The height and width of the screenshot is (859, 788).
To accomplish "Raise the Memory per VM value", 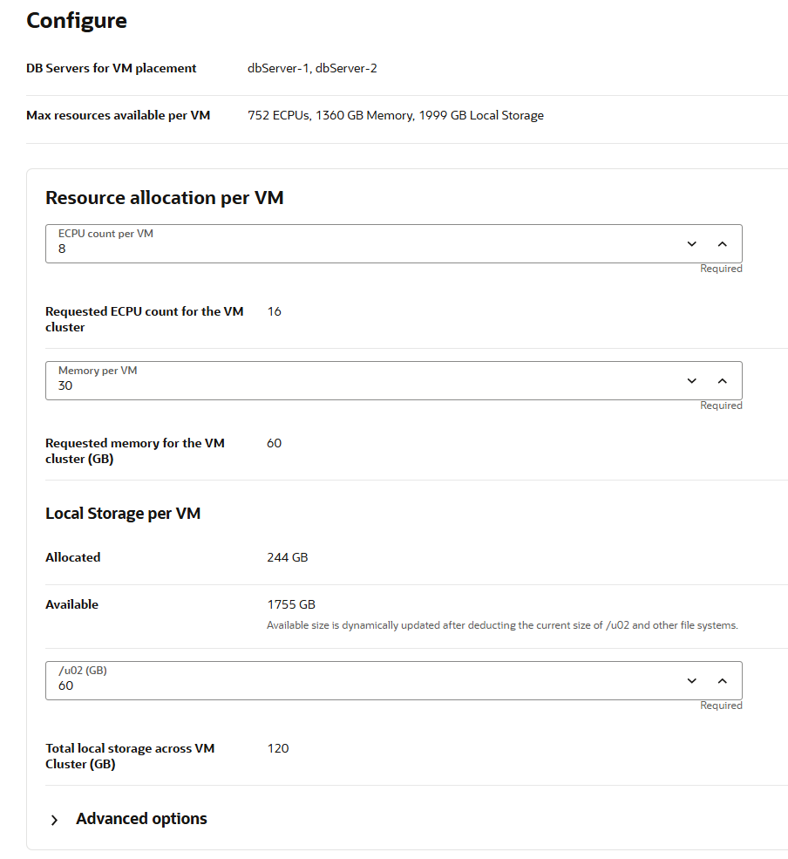I will (x=722, y=381).
